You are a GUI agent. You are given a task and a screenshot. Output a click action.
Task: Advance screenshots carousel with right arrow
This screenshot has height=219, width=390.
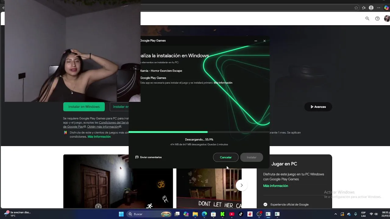point(242,185)
